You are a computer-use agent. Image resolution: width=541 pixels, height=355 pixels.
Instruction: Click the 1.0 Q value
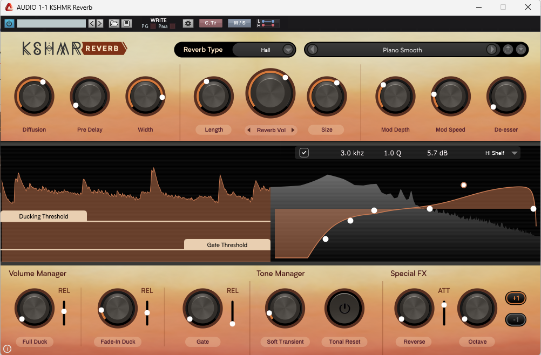pyautogui.click(x=393, y=153)
